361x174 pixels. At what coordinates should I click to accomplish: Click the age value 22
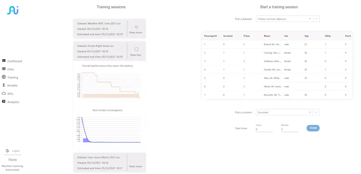306,44
